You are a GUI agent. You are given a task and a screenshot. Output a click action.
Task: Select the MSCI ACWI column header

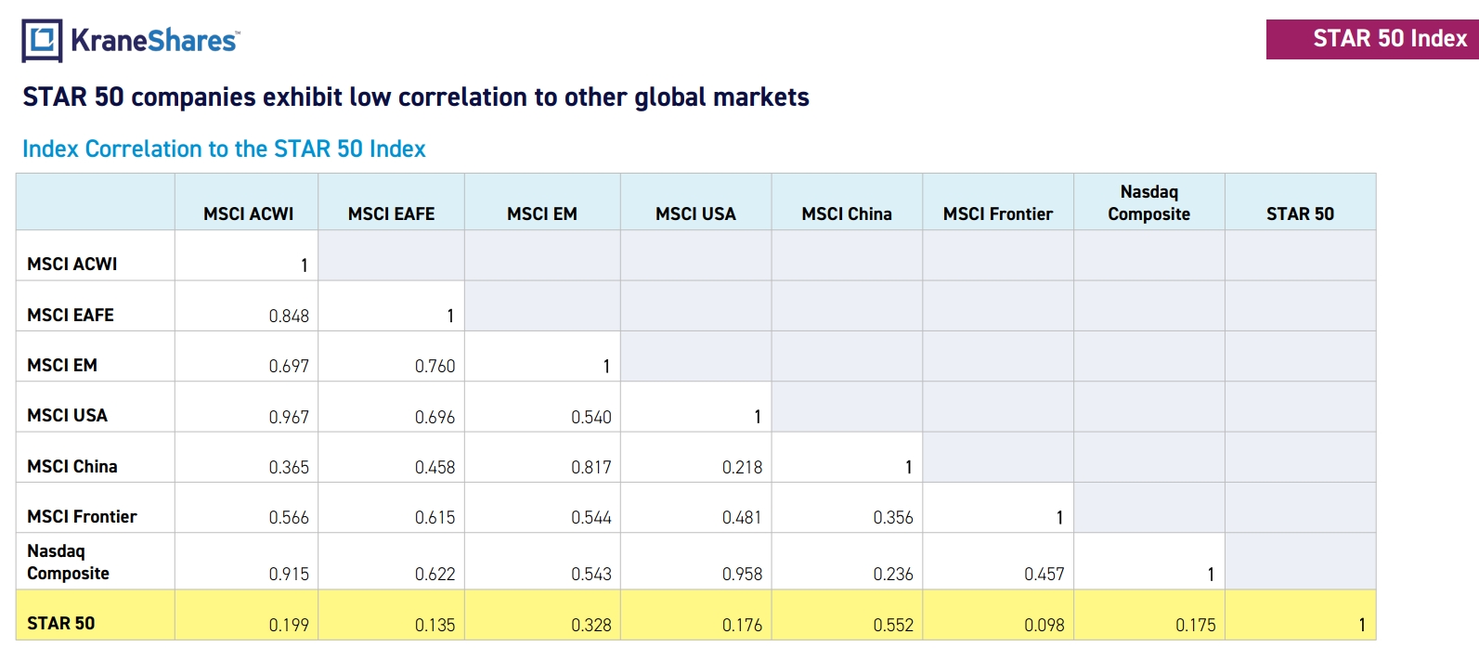248,214
